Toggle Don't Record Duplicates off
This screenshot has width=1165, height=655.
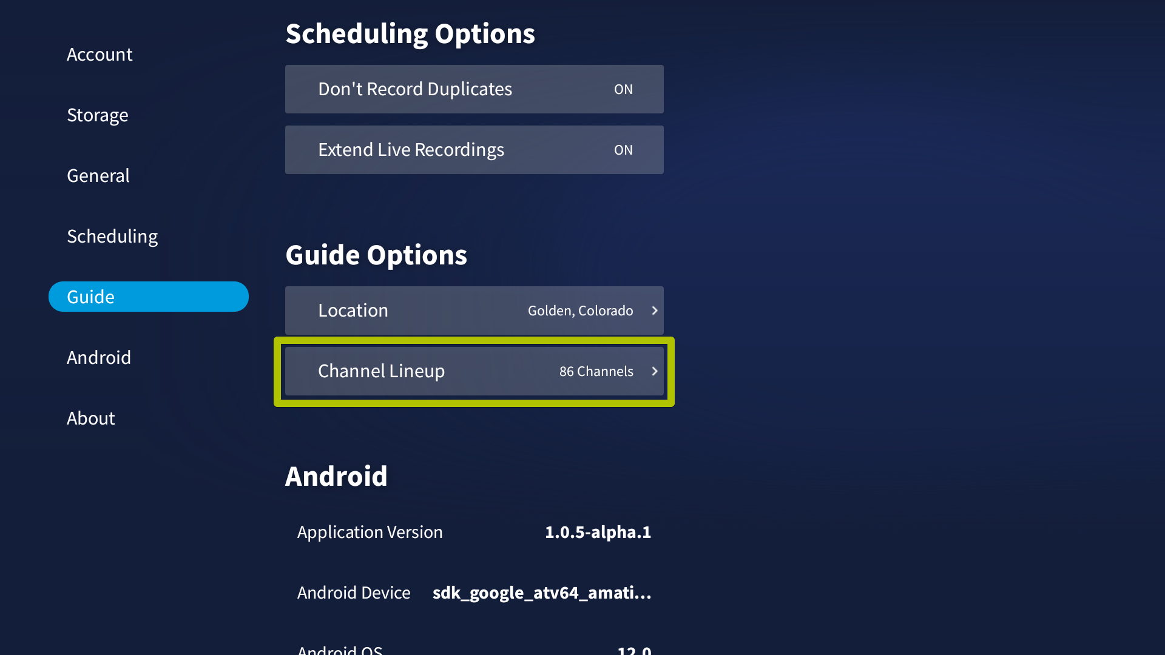pos(624,89)
